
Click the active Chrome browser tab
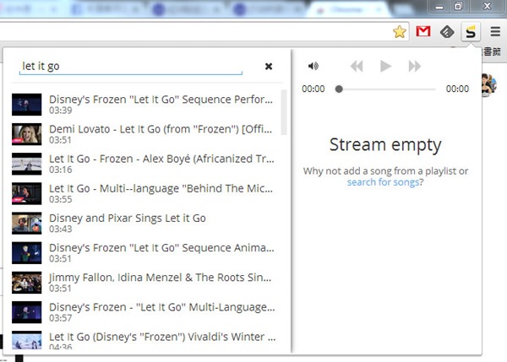click(x=347, y=9)
